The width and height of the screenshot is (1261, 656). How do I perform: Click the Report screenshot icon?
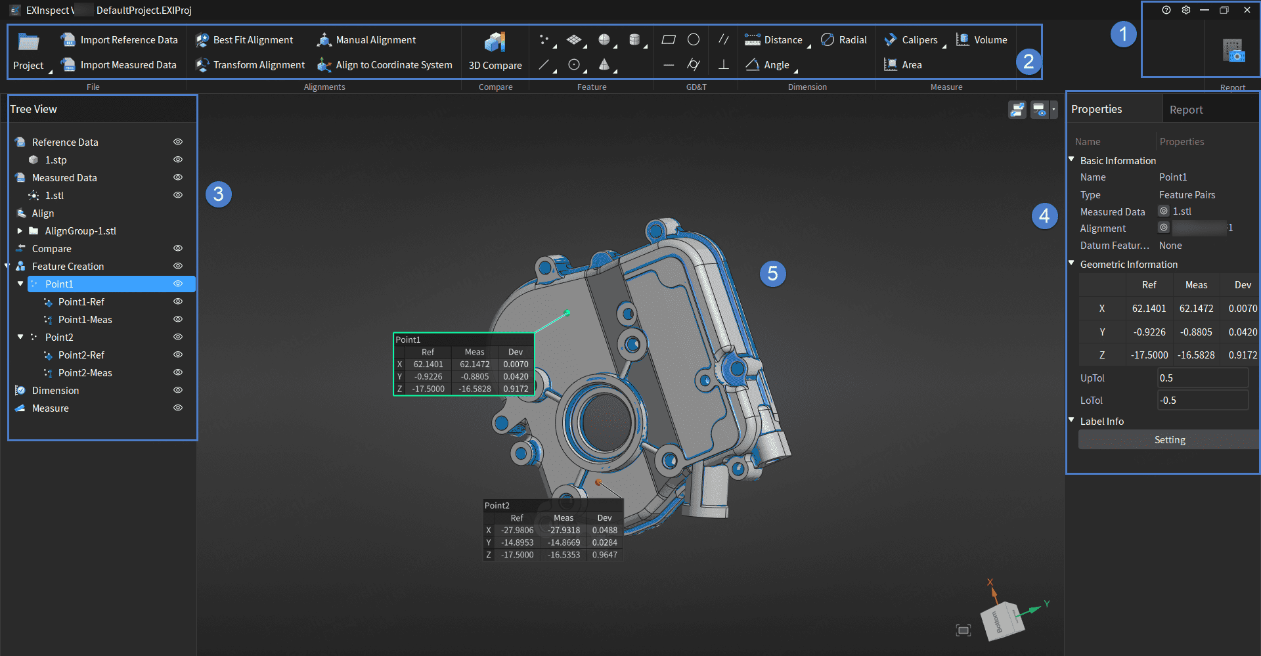[1233, 51]
